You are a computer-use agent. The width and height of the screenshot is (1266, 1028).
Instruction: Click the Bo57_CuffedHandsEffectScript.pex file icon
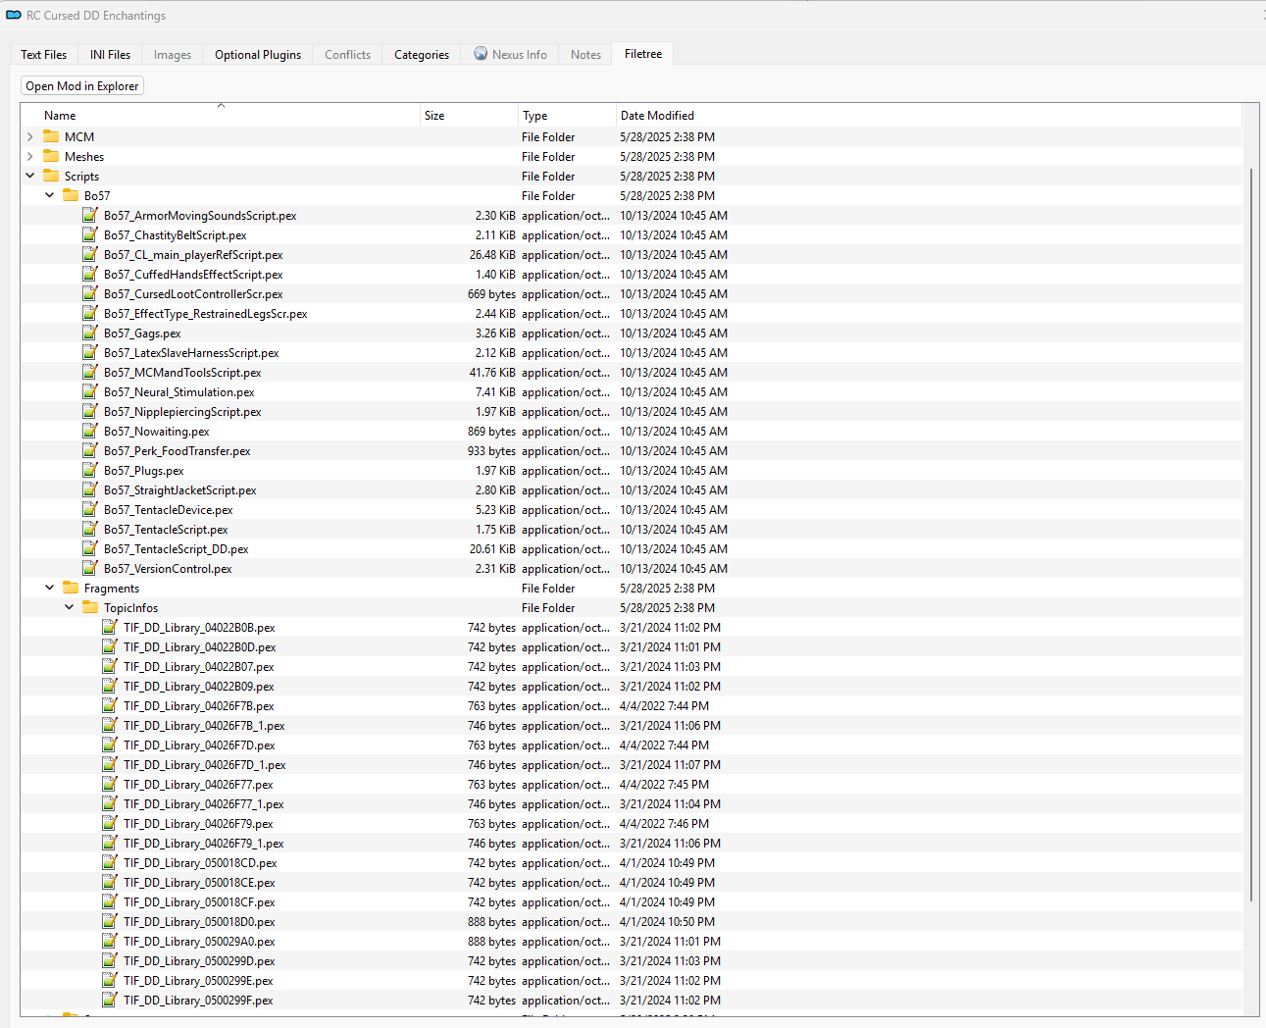pyautogui.click(x=90, y=274)
